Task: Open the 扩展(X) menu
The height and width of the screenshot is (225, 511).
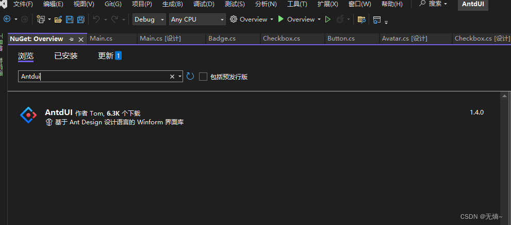Action: coord(327,4)
